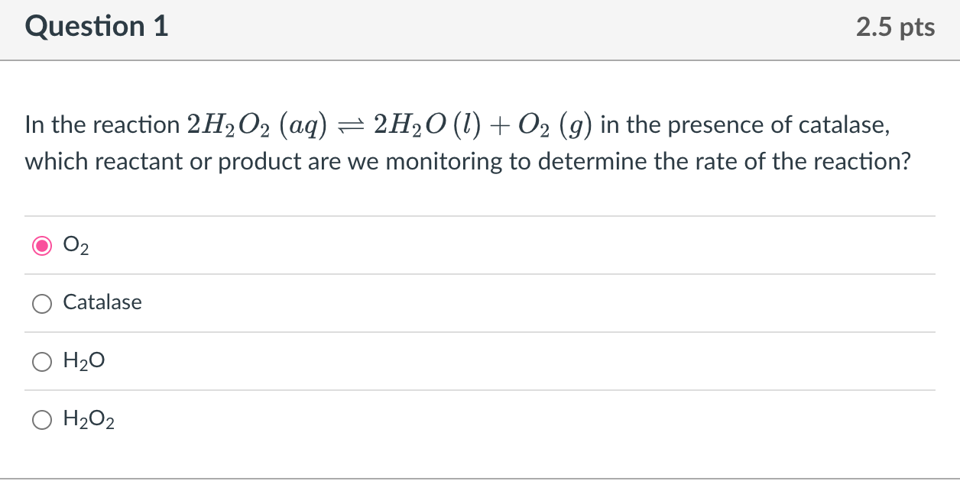Click the O2 answer label text
The width and height of the screenshot is (960, 481).
pyautogui.click(x=75, y=246)
